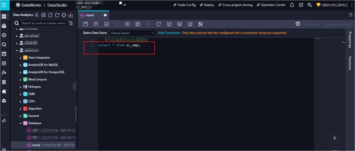Open the clock history icon in sidebar
355x151 pixels.
(x=4, y=35)
